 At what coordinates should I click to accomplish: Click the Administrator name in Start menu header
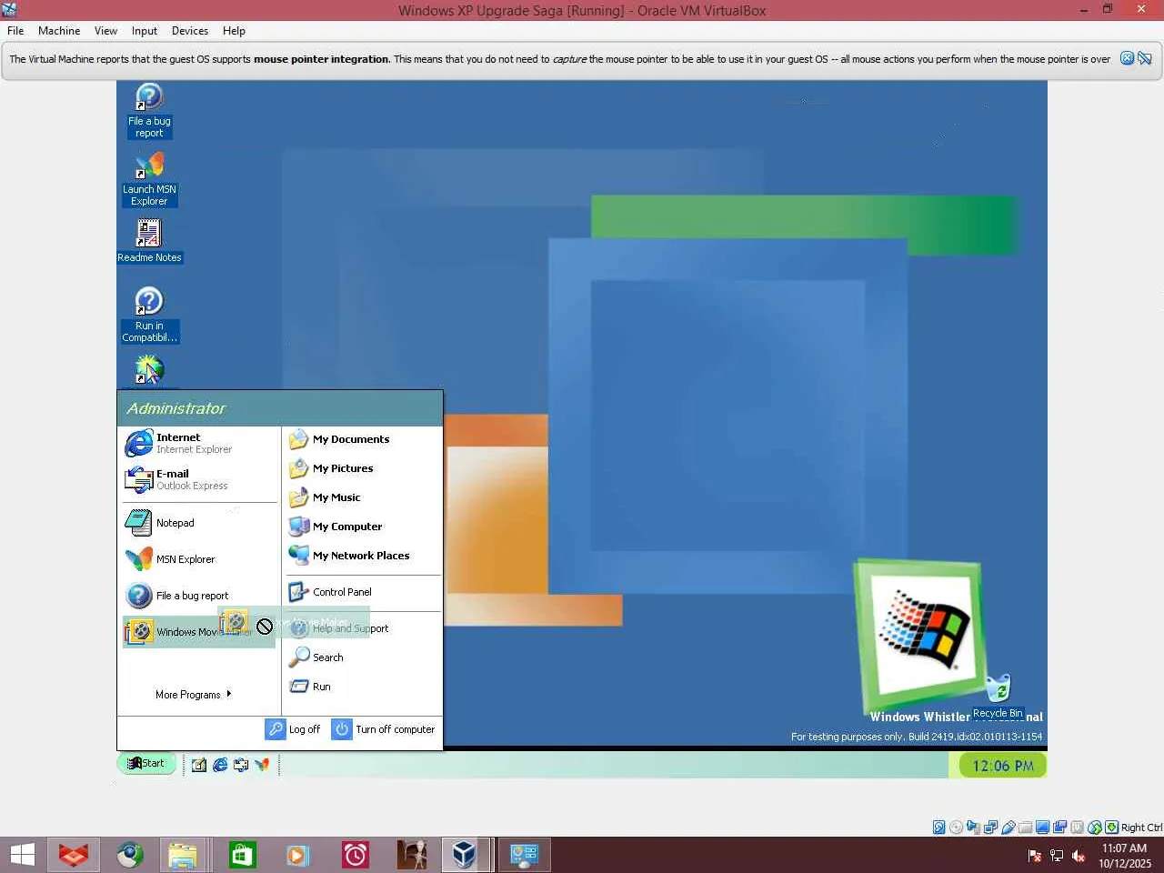point(176,408)
